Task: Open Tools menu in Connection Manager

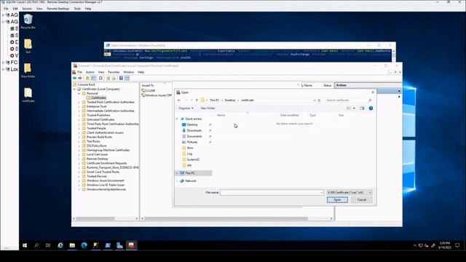Action: coord(77,9)
